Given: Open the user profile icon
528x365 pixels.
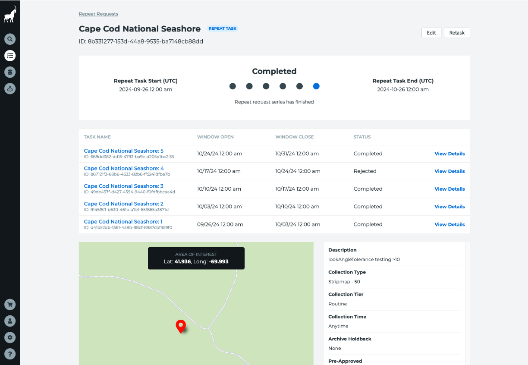Looking at the screenshot, I should tap(10, 321).
